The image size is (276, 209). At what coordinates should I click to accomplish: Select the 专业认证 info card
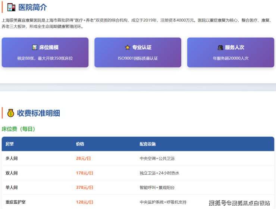coord(138,53)
